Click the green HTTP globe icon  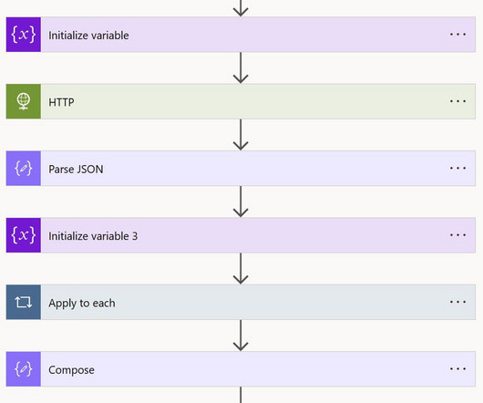(x=24, y=101)
